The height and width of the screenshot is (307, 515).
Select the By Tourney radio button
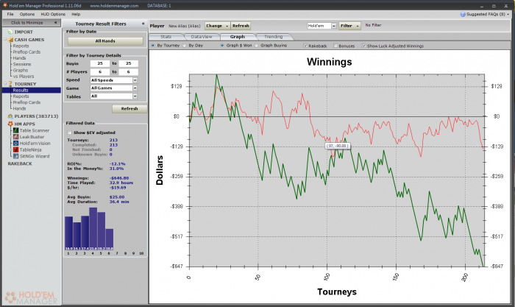click(153, 46)
